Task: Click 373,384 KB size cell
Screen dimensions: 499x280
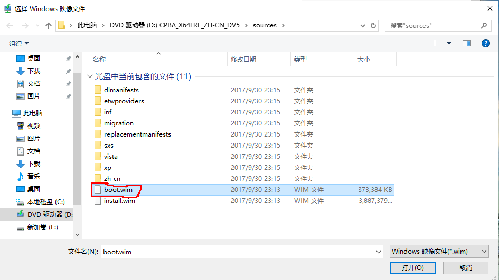Action: [375, 190]
